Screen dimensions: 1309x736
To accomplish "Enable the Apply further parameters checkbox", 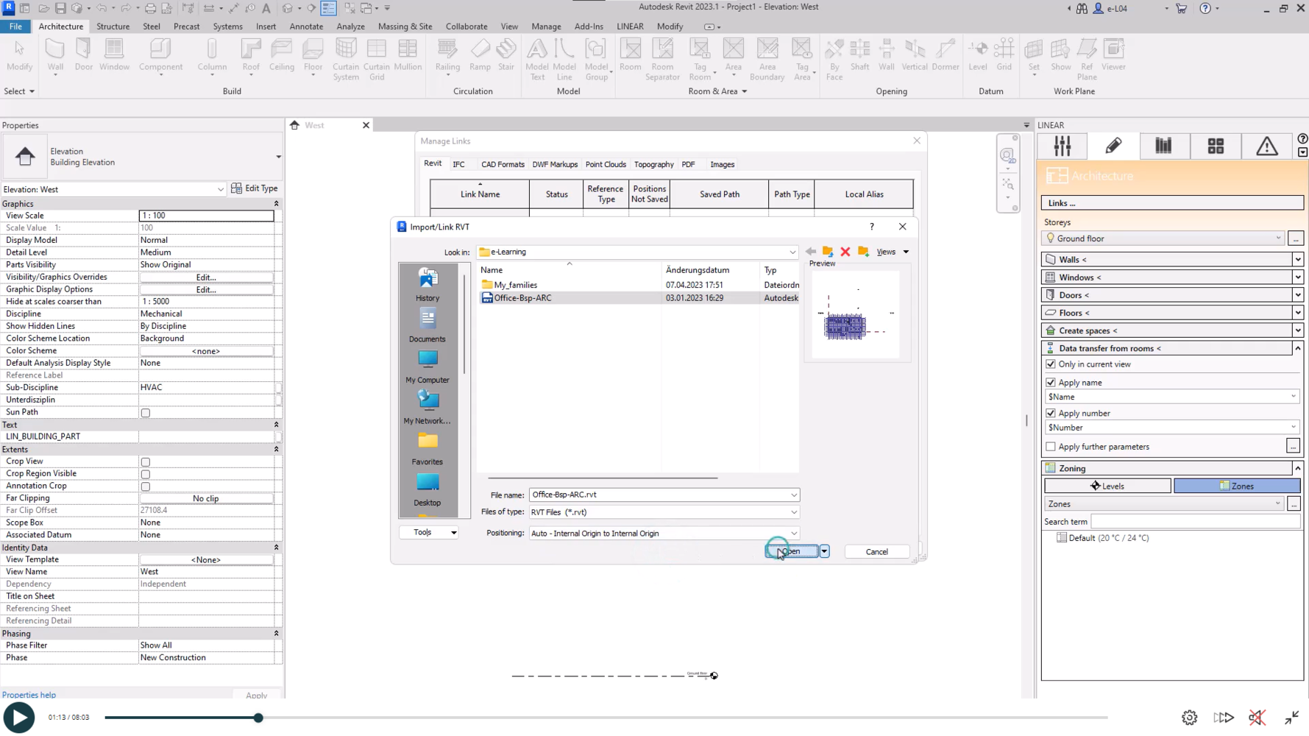I will pyautogui.click(x=1051, y=447).
